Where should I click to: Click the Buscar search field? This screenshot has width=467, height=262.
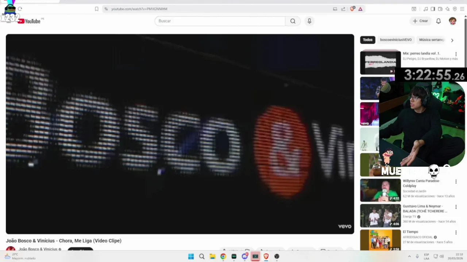[x=220, y=21]
